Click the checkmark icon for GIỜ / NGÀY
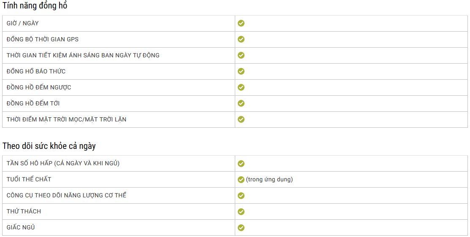 pyautogui.click(x=241, y=23)
